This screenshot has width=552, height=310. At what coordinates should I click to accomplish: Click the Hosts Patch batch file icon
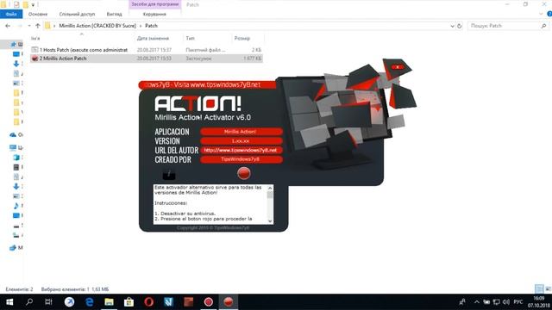[34, 50]
